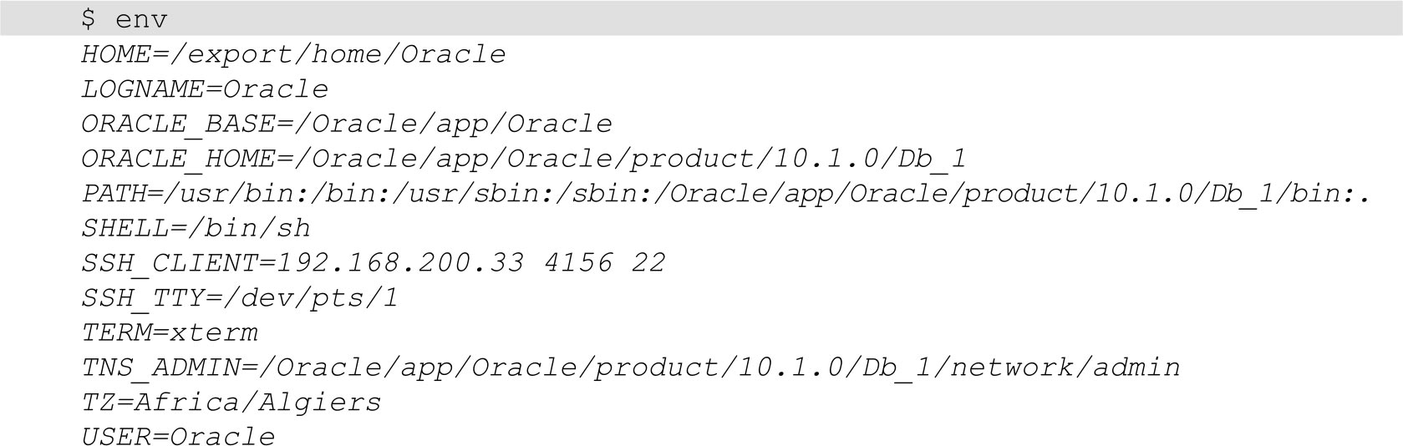Image resolution: width=1403 pixels, height=446 pixels.
Task: Click the /Oracle/app/Oracle value of ORACLE_BASE
Action: (x=453, y=124)
